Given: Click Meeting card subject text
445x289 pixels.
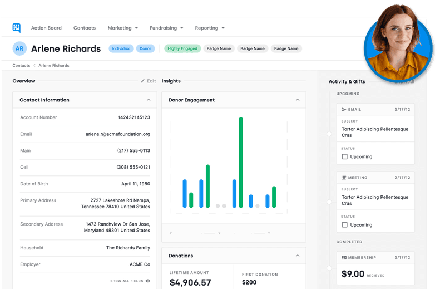Looking at the screenshot, I should [x=375, y=200].
